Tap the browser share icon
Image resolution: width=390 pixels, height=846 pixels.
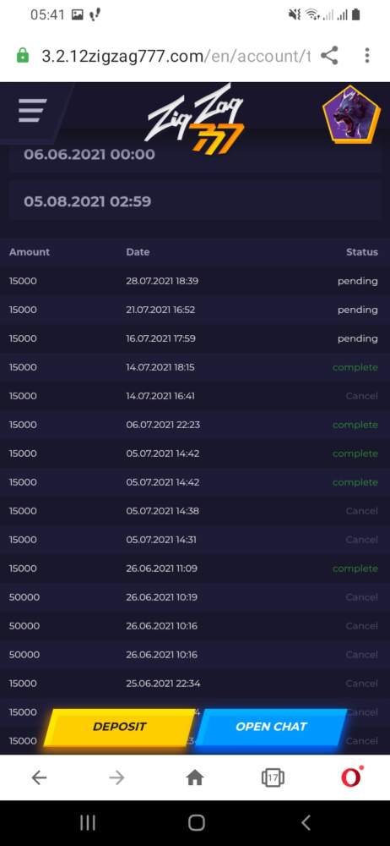(329, 56)
